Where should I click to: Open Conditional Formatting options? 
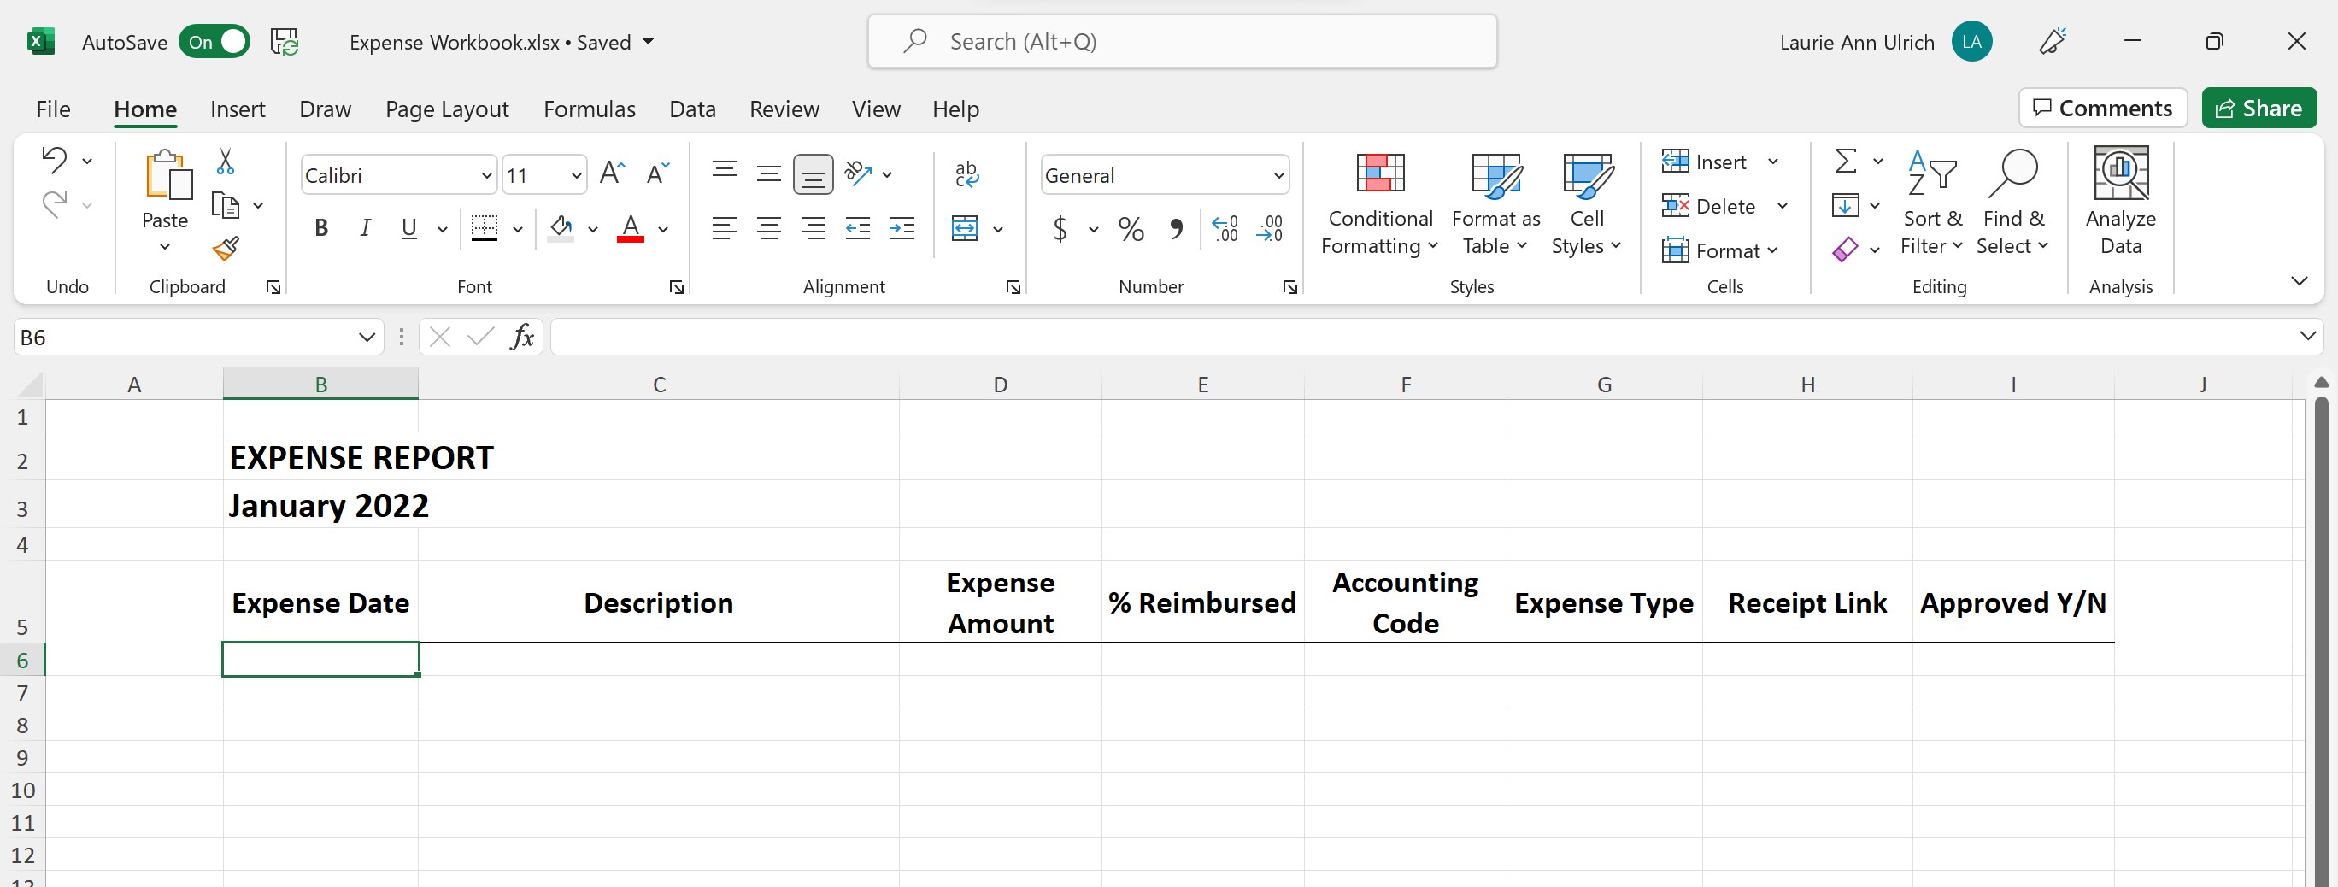(1378, 204)
